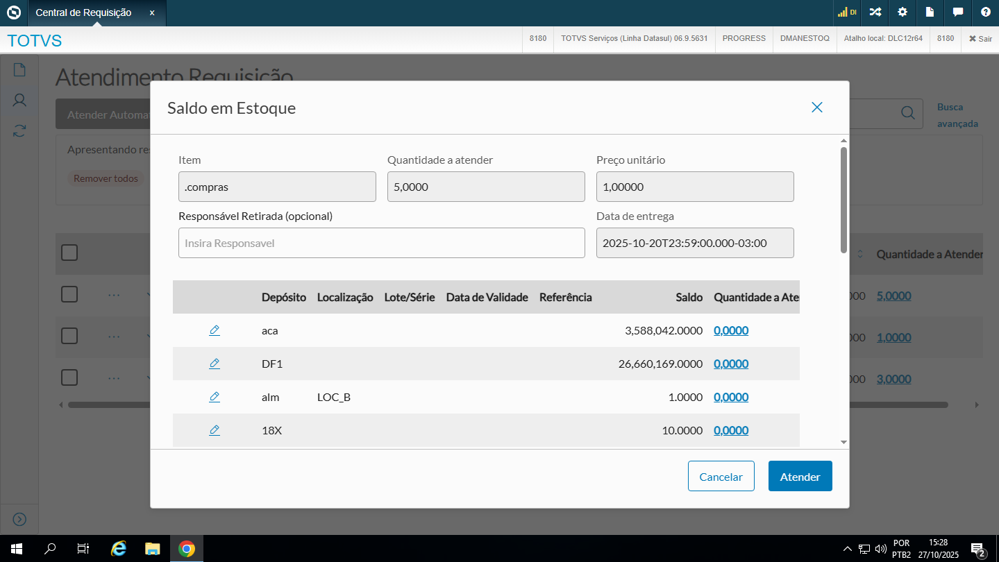
Task: Edit the alm deposit row with the pencil
Action: [215, 397]
